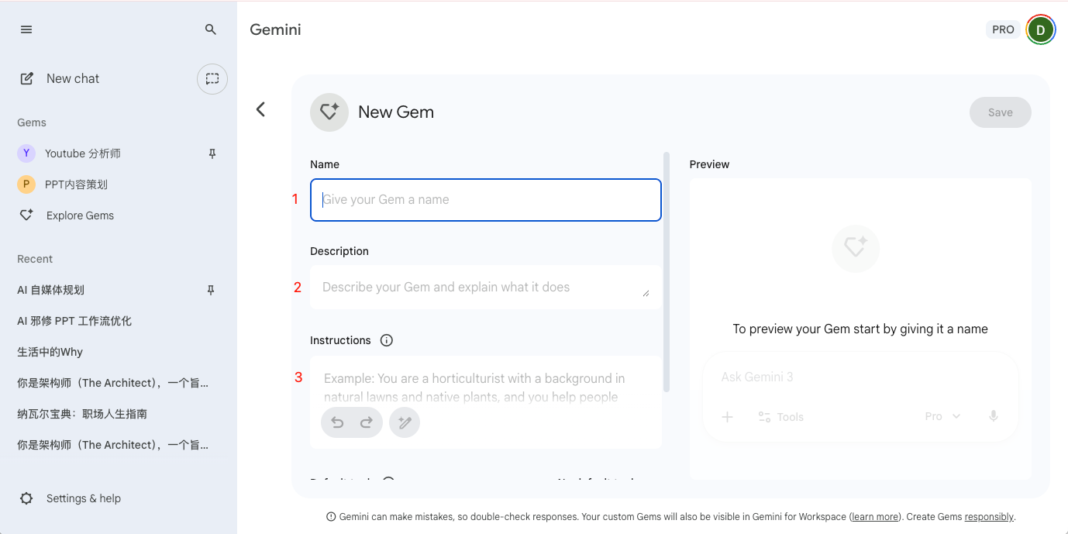Open Explore Gems in sidebar
Image resolution: width=1068 pixels, height=534 pixels.
click(x=80, y=215)
